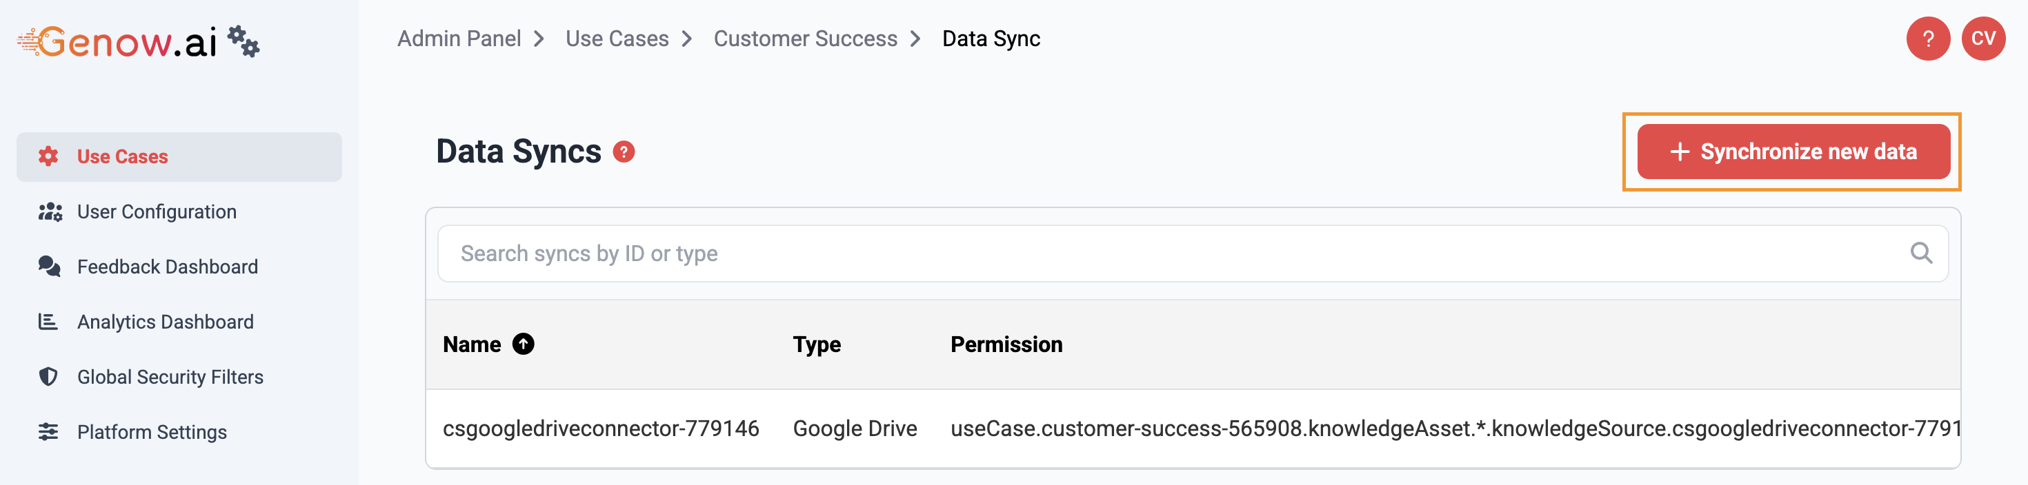Image resolution: width=2028 pixels, height=485 pixels.
Task: Click the Global Security Filters shield icon
Action: 48,377
